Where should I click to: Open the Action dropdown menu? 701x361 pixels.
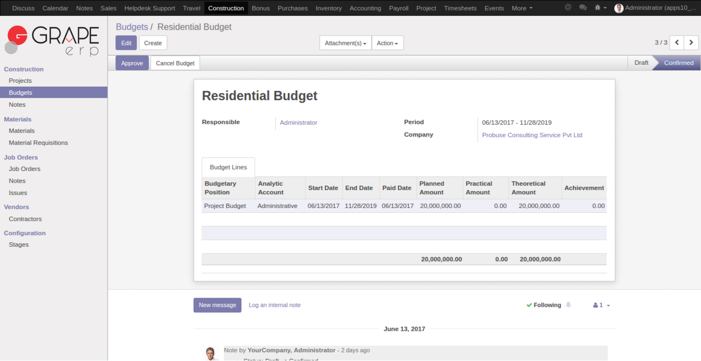(x=387, y=43)
